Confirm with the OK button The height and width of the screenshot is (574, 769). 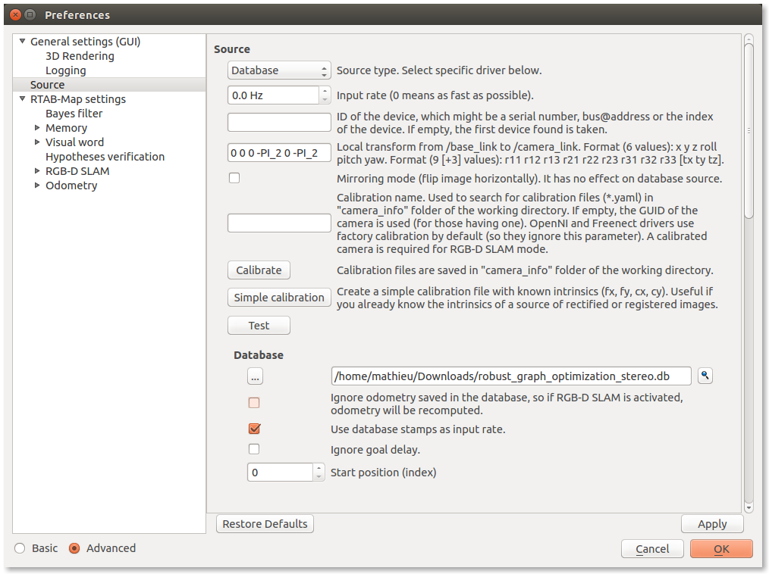tap(721, 548)
